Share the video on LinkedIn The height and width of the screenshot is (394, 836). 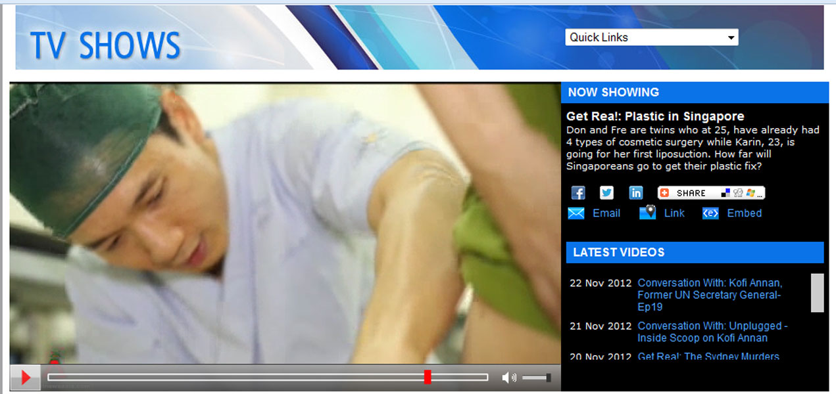pos(635,192)
